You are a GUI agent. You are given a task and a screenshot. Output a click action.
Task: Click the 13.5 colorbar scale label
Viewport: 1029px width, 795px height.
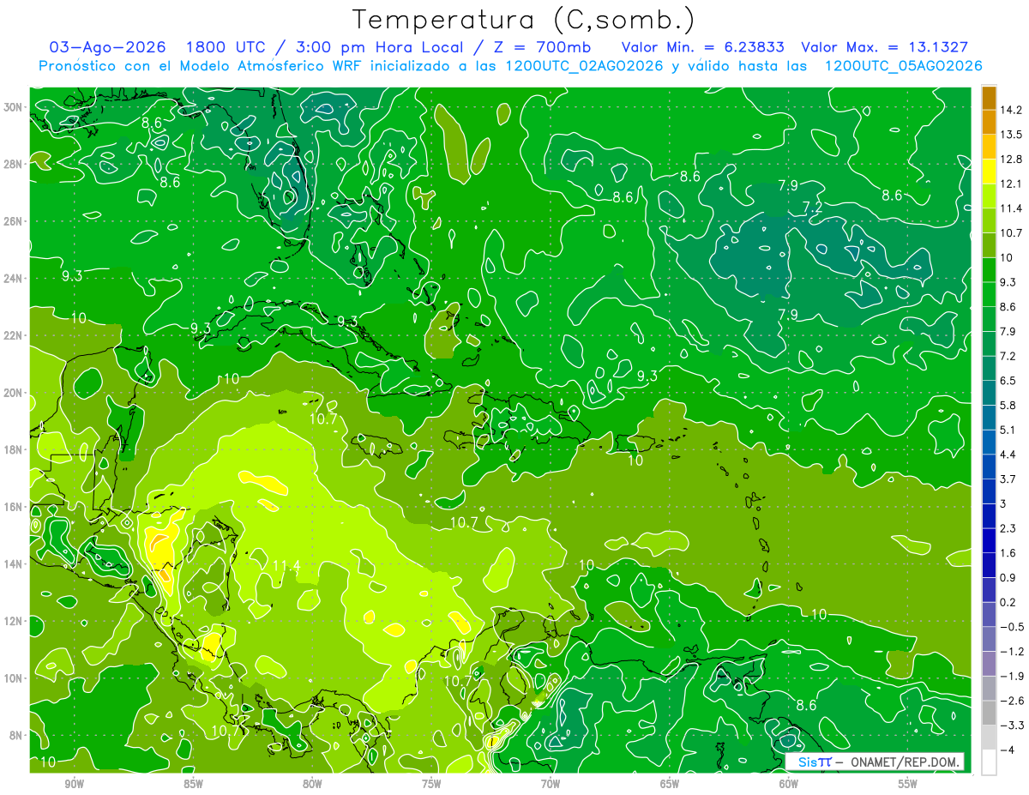pos(1011,135)
